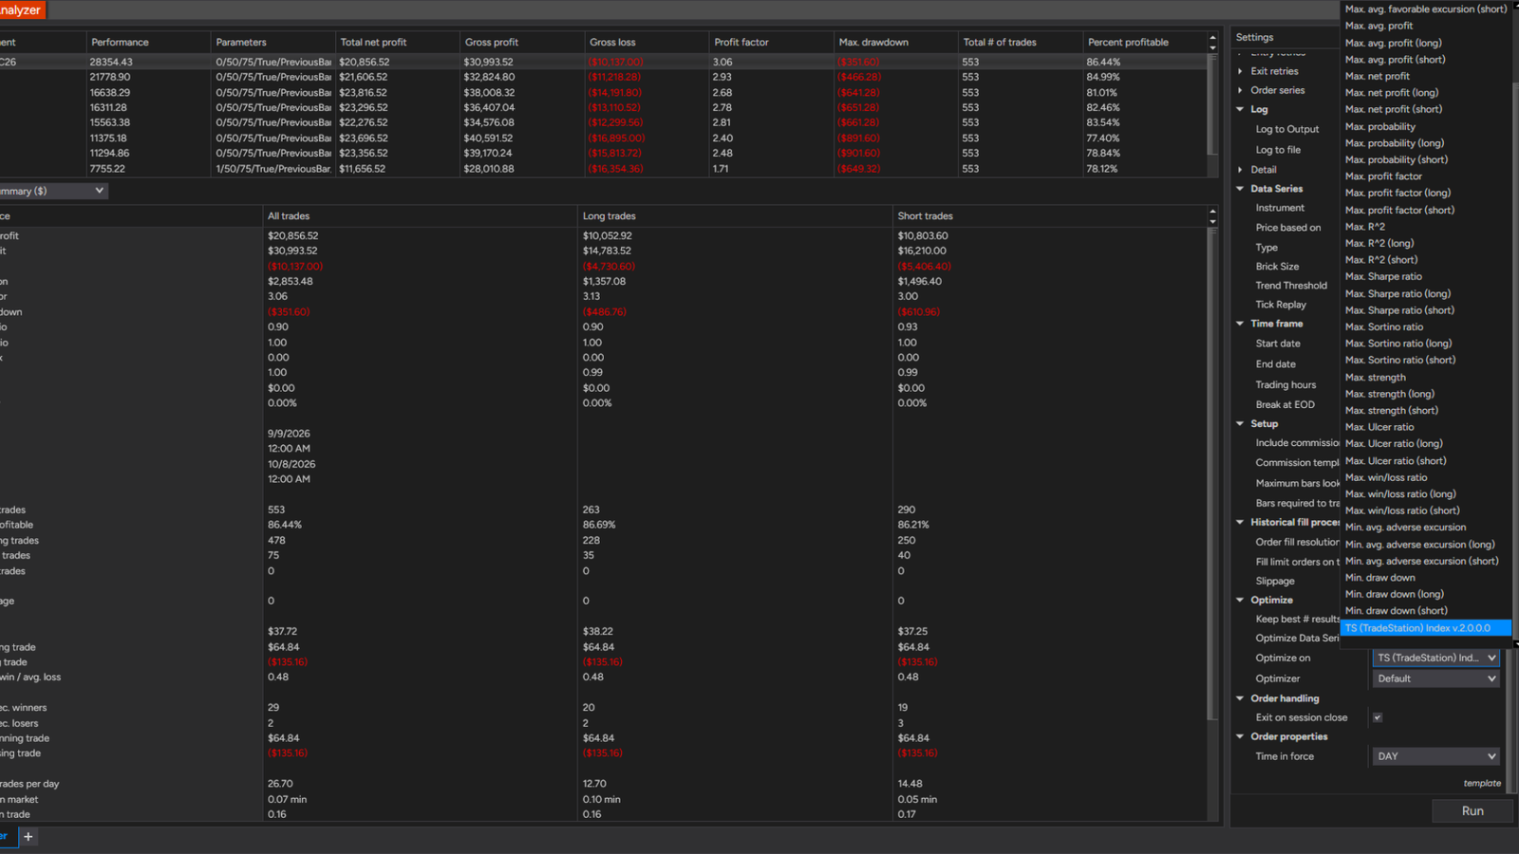Add a new tab with the plus icon

point(28,836)
